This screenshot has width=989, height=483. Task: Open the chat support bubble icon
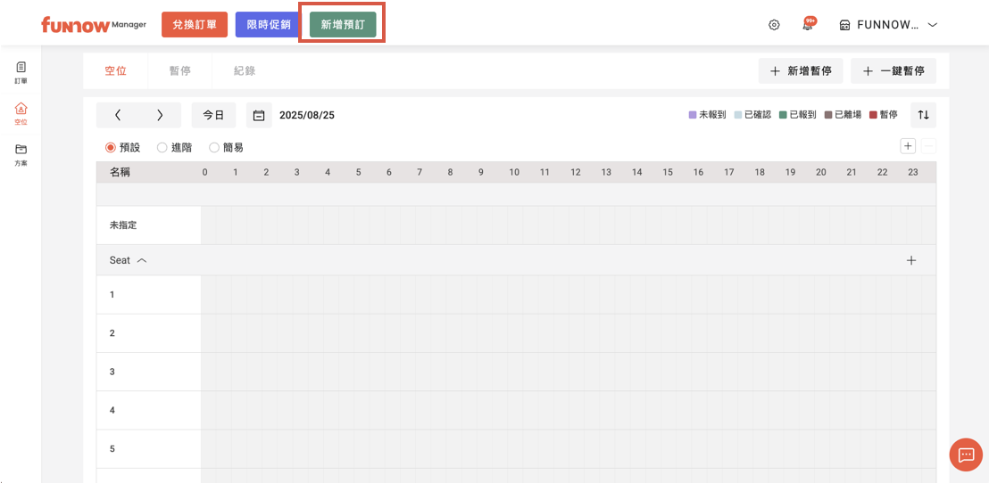pos(965,454)
